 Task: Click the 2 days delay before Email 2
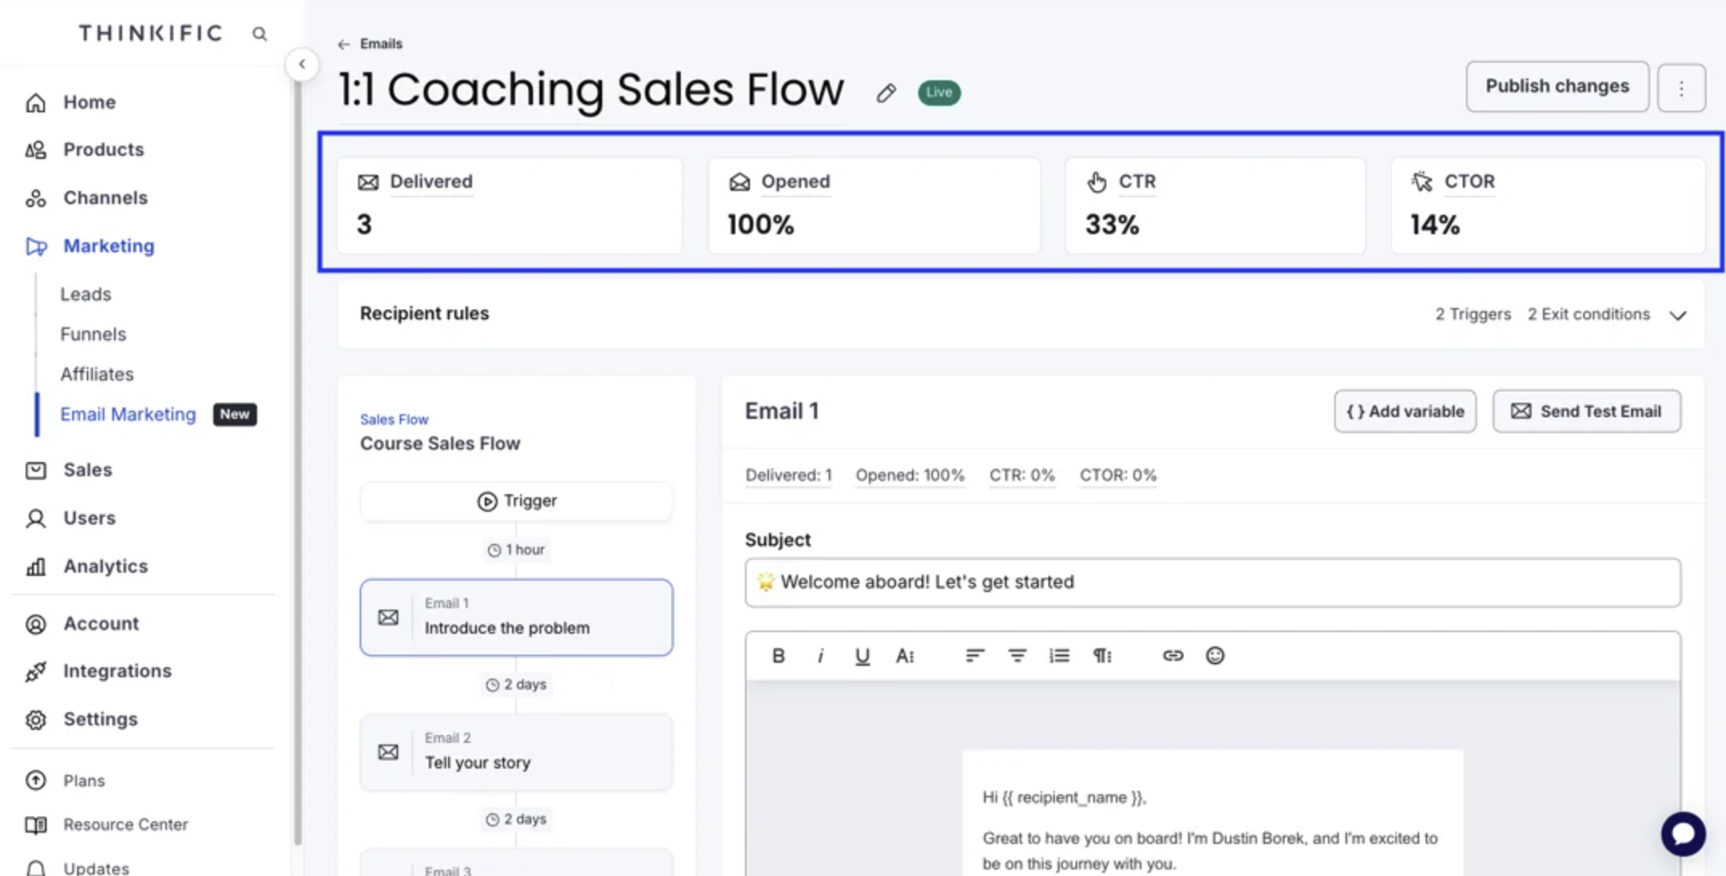(x=516, y=685)
